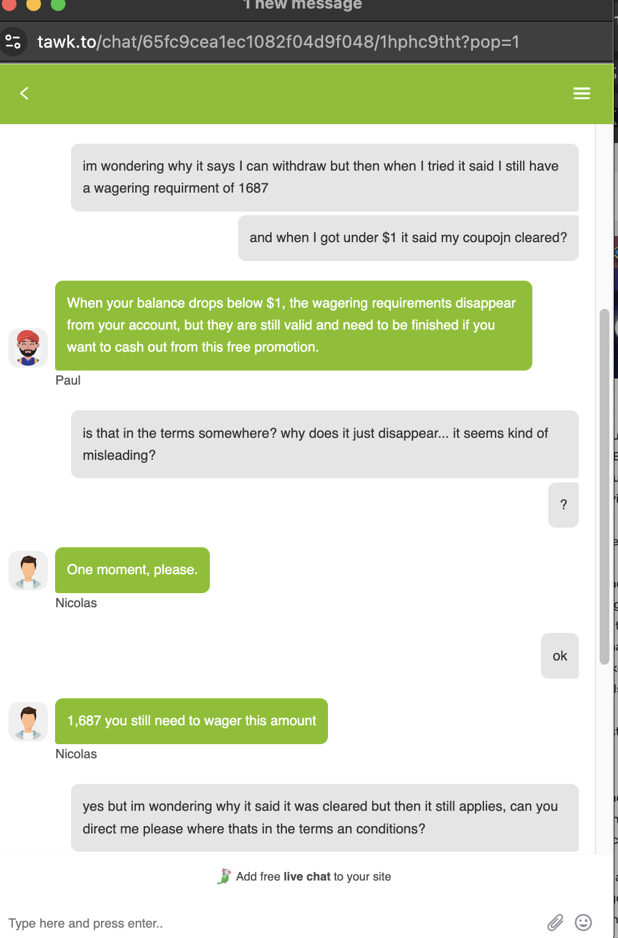This screenshot has height=938, width=618.
Task: Click Nicolas's avatar beside the 1,687 message
Action: (x=28, y=722)
